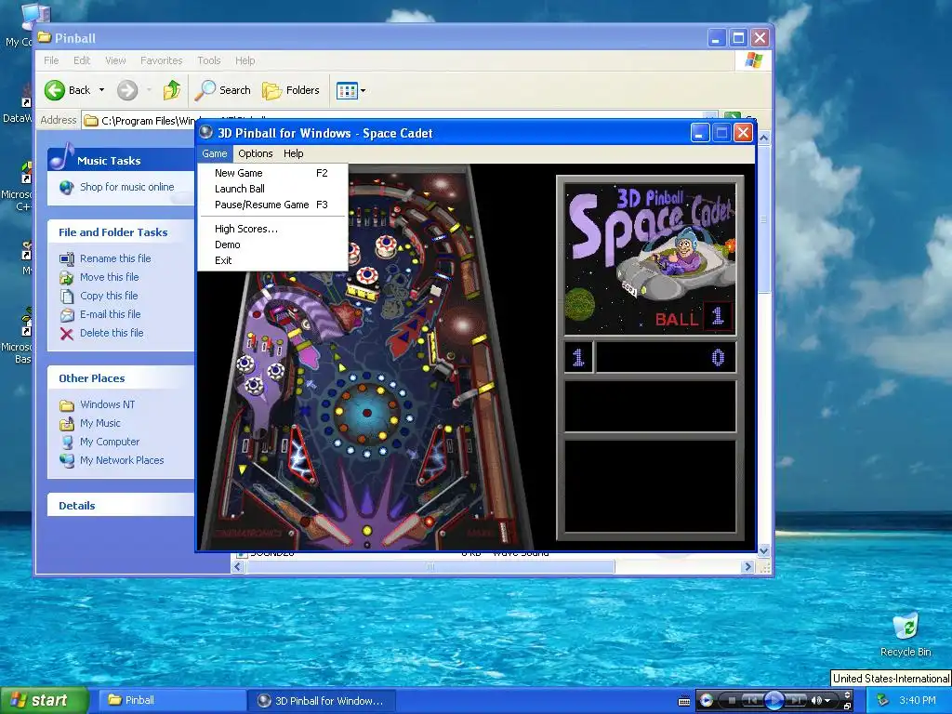The image size is (952, 714).
Task: Open My Network Places link
Action: (x=122, y=461)
